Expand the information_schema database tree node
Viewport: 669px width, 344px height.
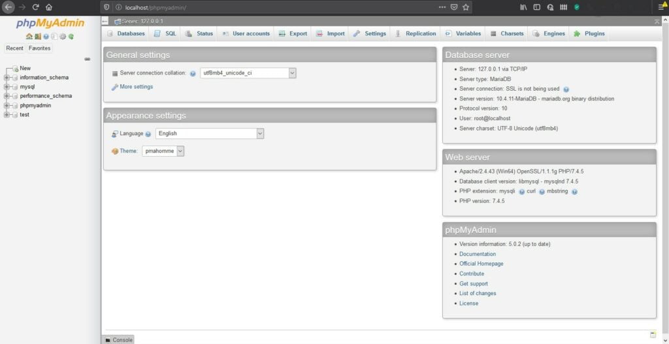7,78
